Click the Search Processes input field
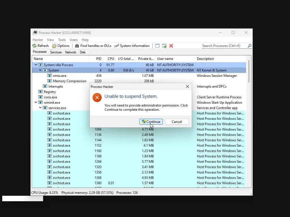The width and height of the screenshot is (290, 217). point(224,46)
